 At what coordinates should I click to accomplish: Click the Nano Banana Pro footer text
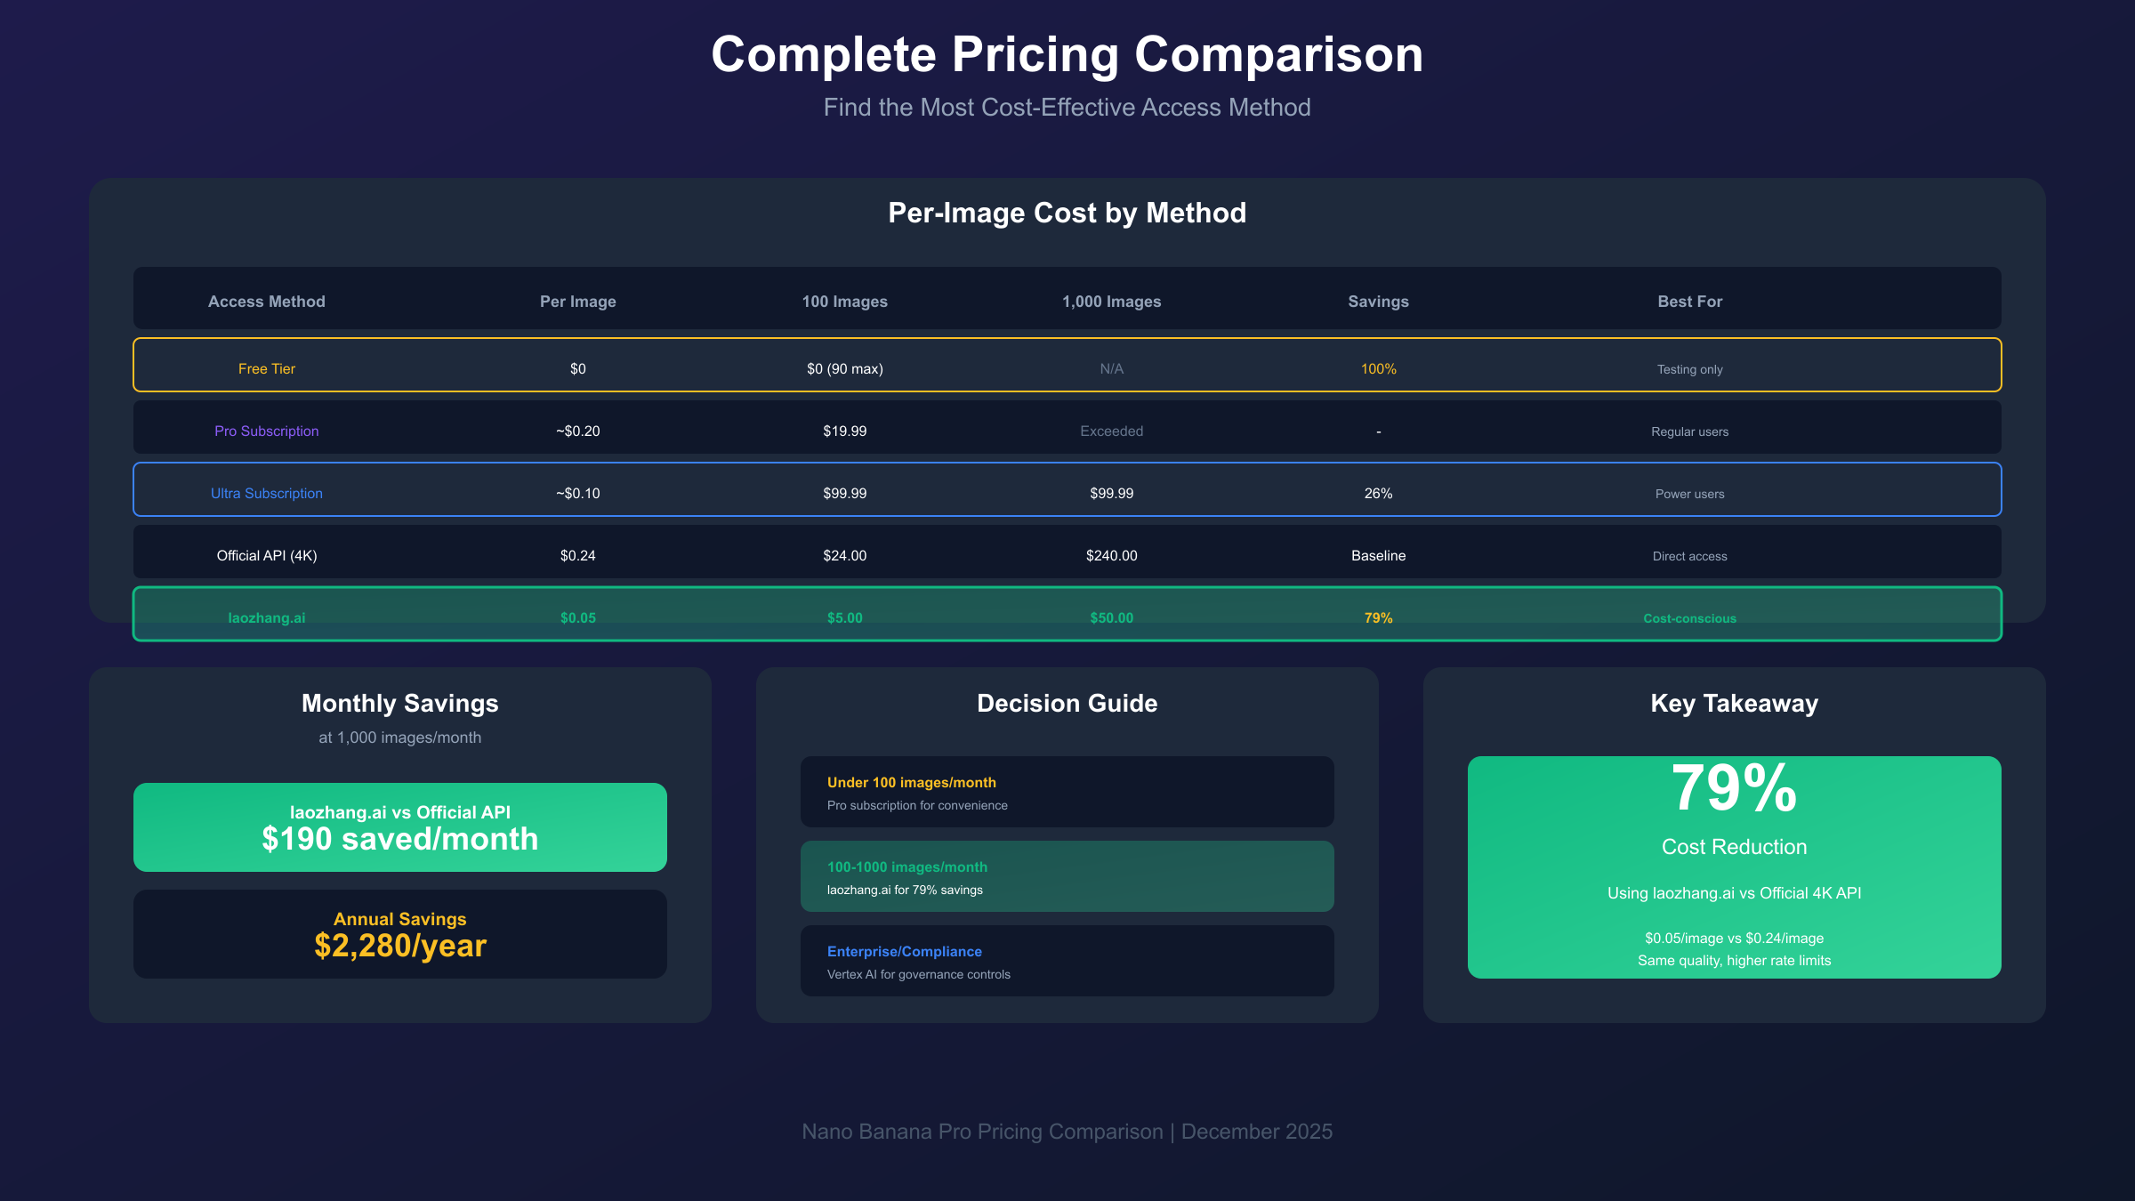1067,1132
